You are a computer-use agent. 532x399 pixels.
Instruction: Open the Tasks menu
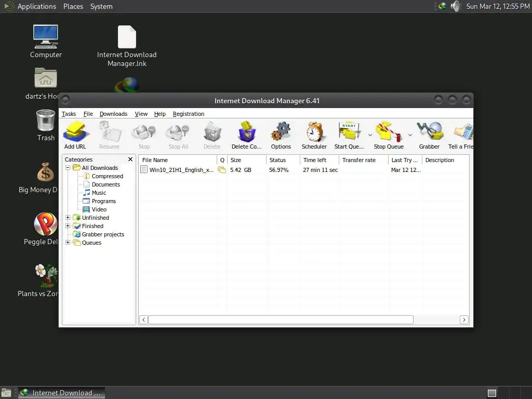pos(69,114)
